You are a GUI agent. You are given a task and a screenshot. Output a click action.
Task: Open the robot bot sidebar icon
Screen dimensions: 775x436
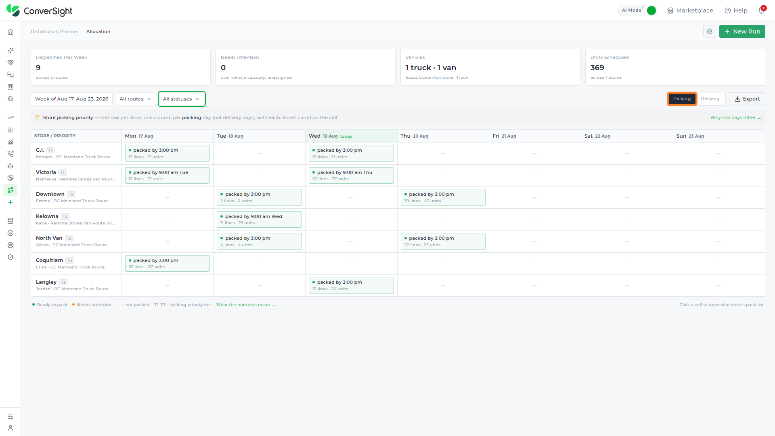click(10, 166)
